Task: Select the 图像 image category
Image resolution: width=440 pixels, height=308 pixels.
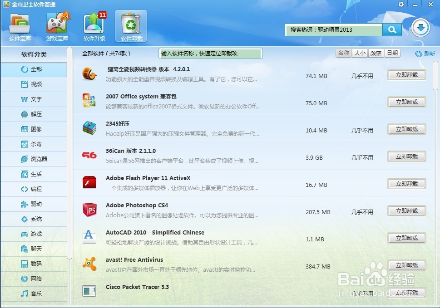Action: tap(34, 129)
